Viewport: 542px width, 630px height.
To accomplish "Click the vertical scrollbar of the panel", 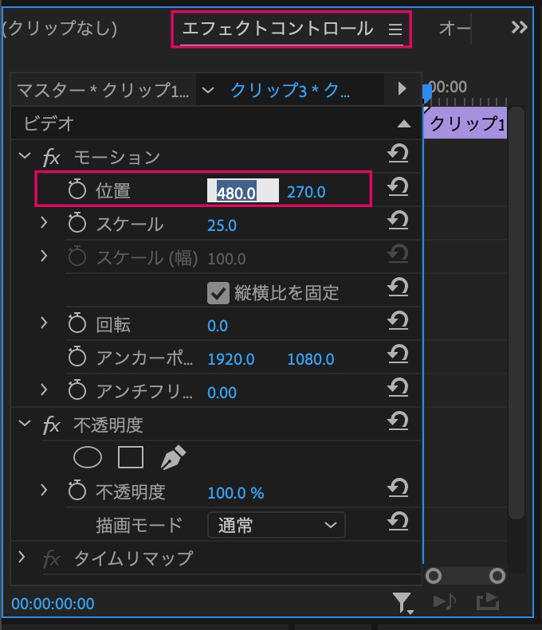I will point(516,312).
